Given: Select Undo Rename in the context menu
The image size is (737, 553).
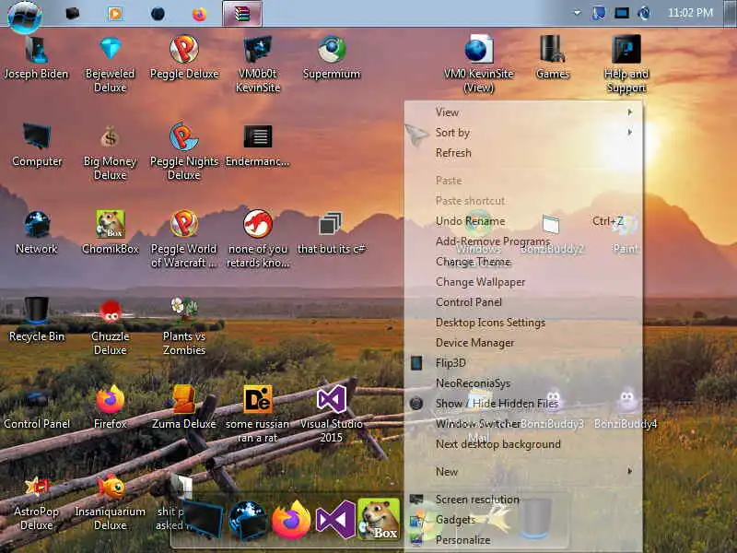Looking at the screenshot, I should (523, 221).
